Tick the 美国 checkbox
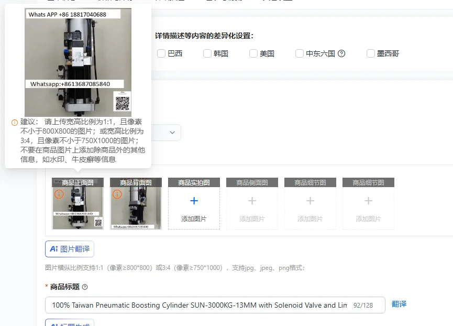The width and height of the screenshot is (453, 326). click(253, 53)
